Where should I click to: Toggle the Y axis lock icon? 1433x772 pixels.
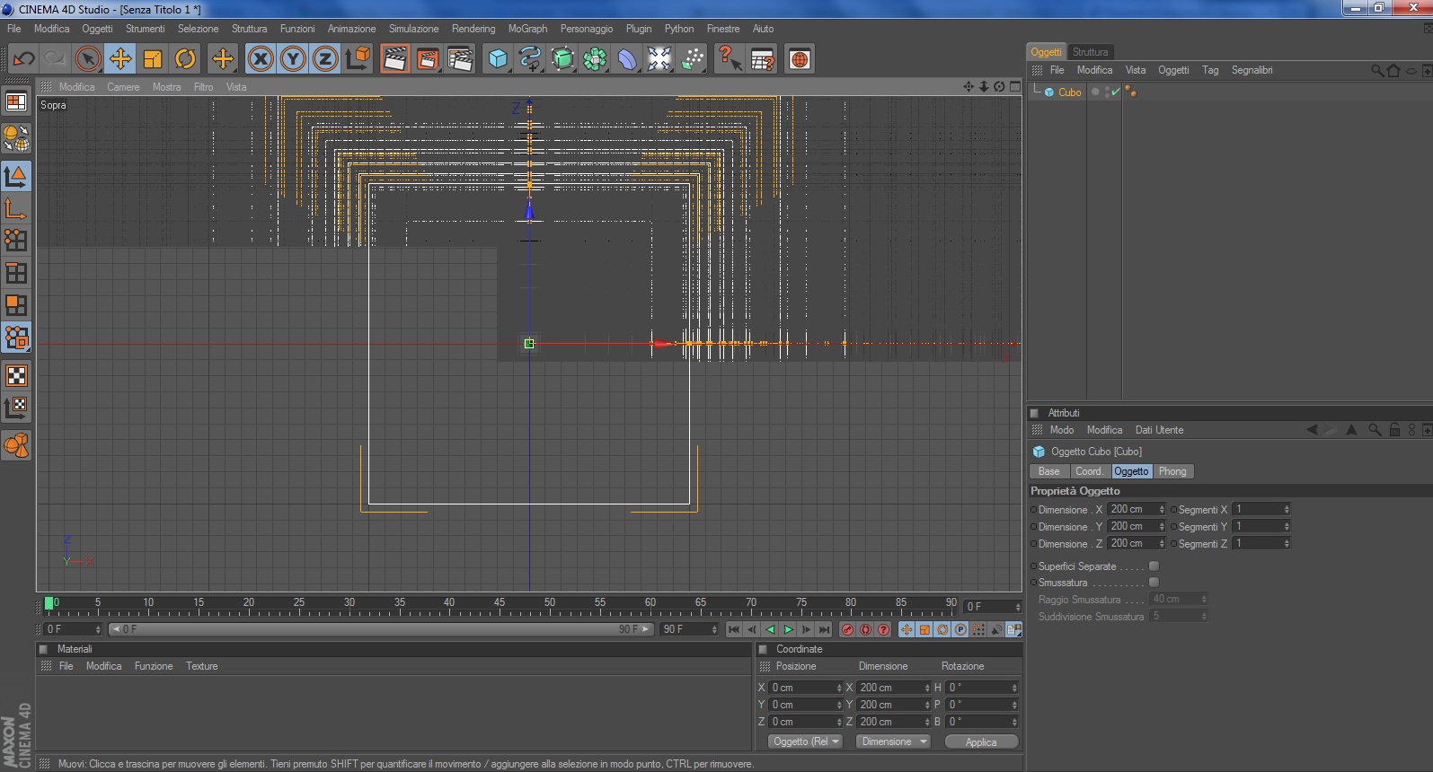(293, 59)
